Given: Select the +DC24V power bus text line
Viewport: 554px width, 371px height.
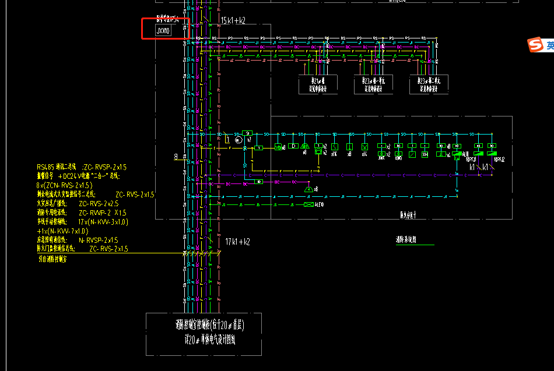Looking at the screenshot, I should 79,176.
